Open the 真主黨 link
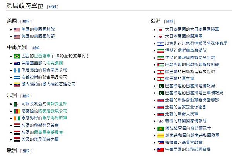The height and width of the screenshot is (156, 232). click(188, 79)
